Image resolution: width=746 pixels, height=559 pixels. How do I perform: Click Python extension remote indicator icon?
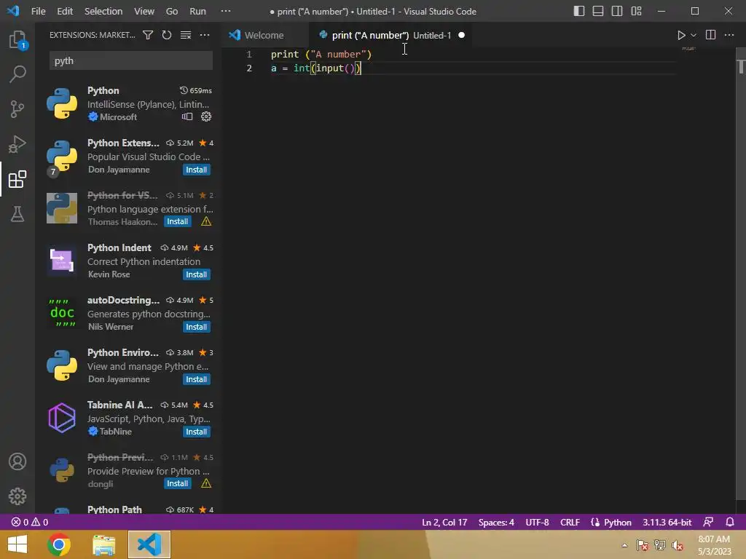[187, 116]
